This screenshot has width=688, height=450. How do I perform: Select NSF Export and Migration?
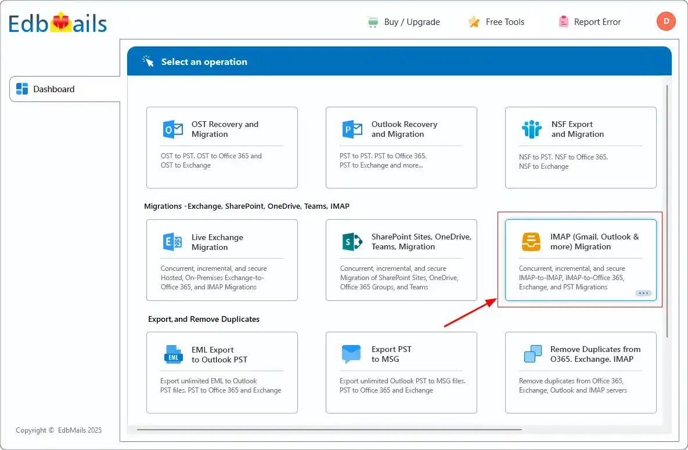point(581,148)
